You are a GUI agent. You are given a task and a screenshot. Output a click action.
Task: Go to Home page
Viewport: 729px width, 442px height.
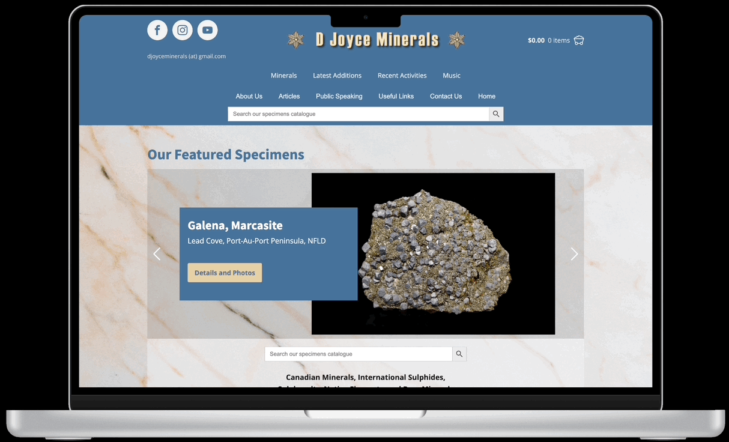click(487, 96)
